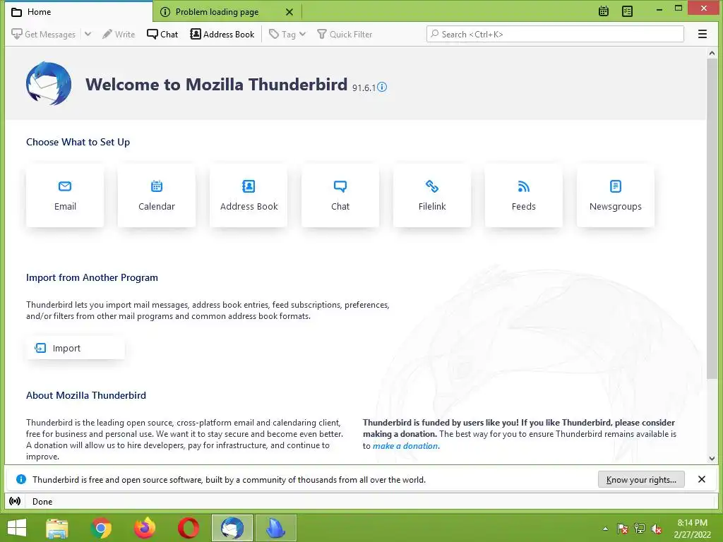This screenshot has width=723, height=542.
Task: Open the Windows Start menu
Action: pos(17,528)
